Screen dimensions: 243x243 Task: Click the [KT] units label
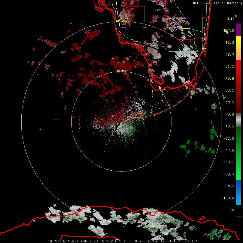click(231, 19)
